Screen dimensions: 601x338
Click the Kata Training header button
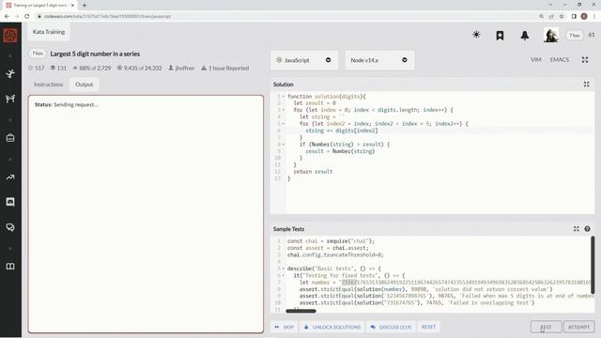point(49,32)
